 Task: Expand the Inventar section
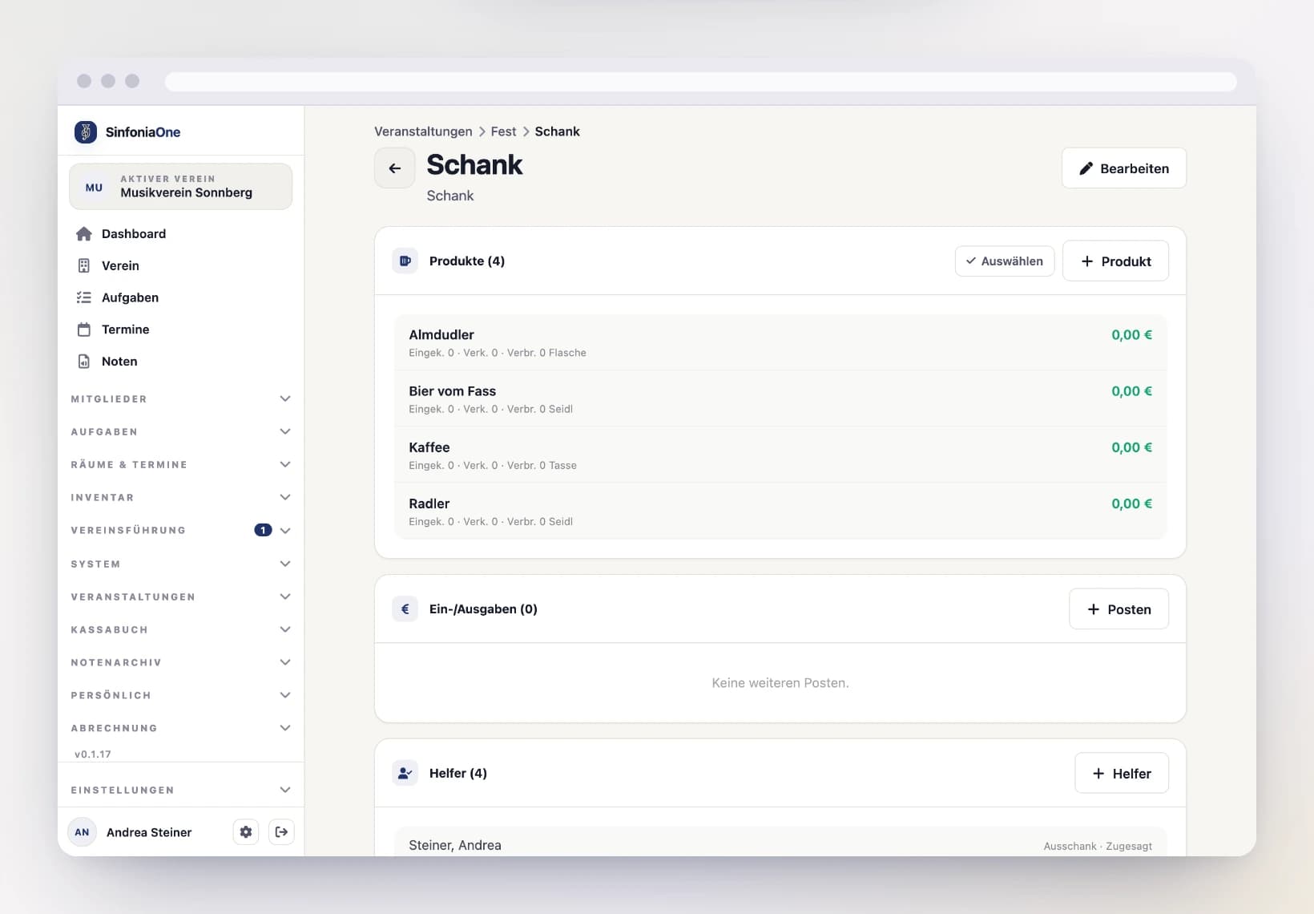point(180,497)
